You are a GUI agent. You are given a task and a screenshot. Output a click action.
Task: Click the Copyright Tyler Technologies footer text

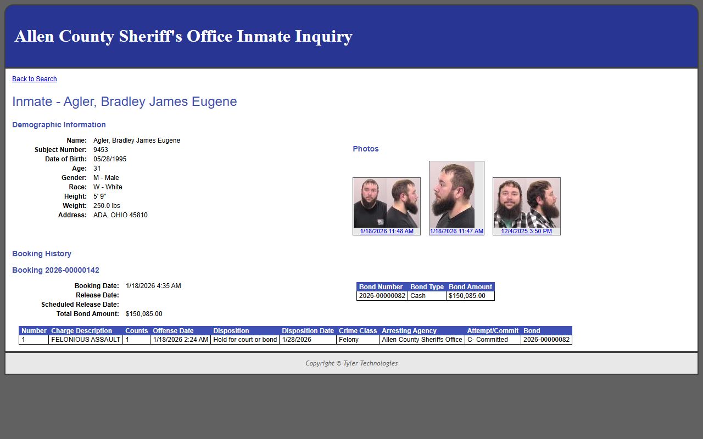(351, 363)
